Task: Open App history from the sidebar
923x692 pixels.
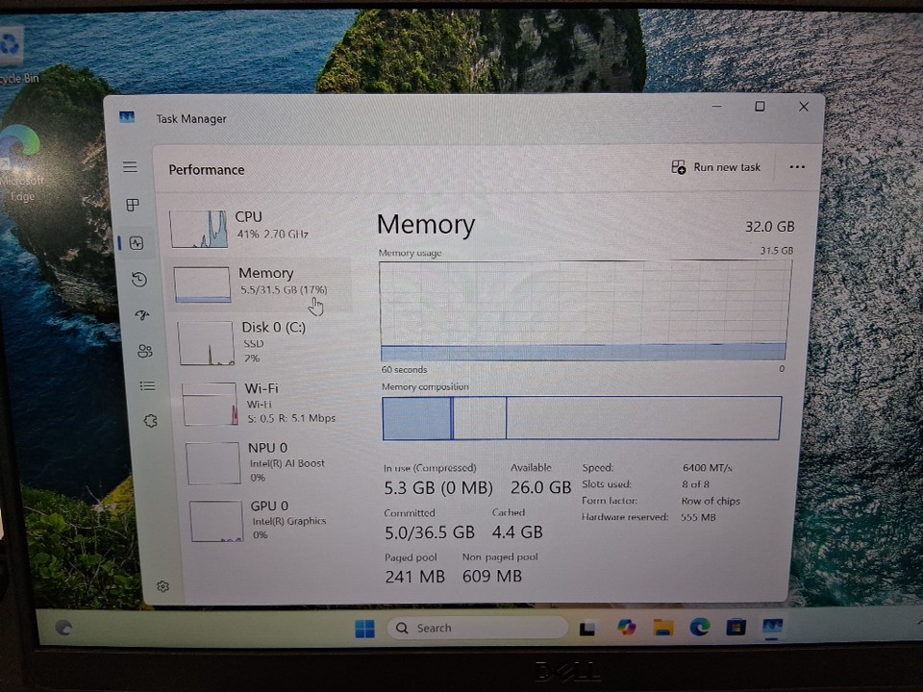Action: [x=139, y=280]
